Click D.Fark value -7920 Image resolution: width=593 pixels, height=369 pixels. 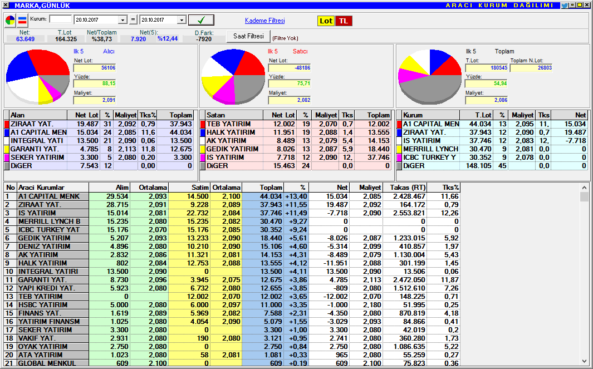(x=204, y=39)
